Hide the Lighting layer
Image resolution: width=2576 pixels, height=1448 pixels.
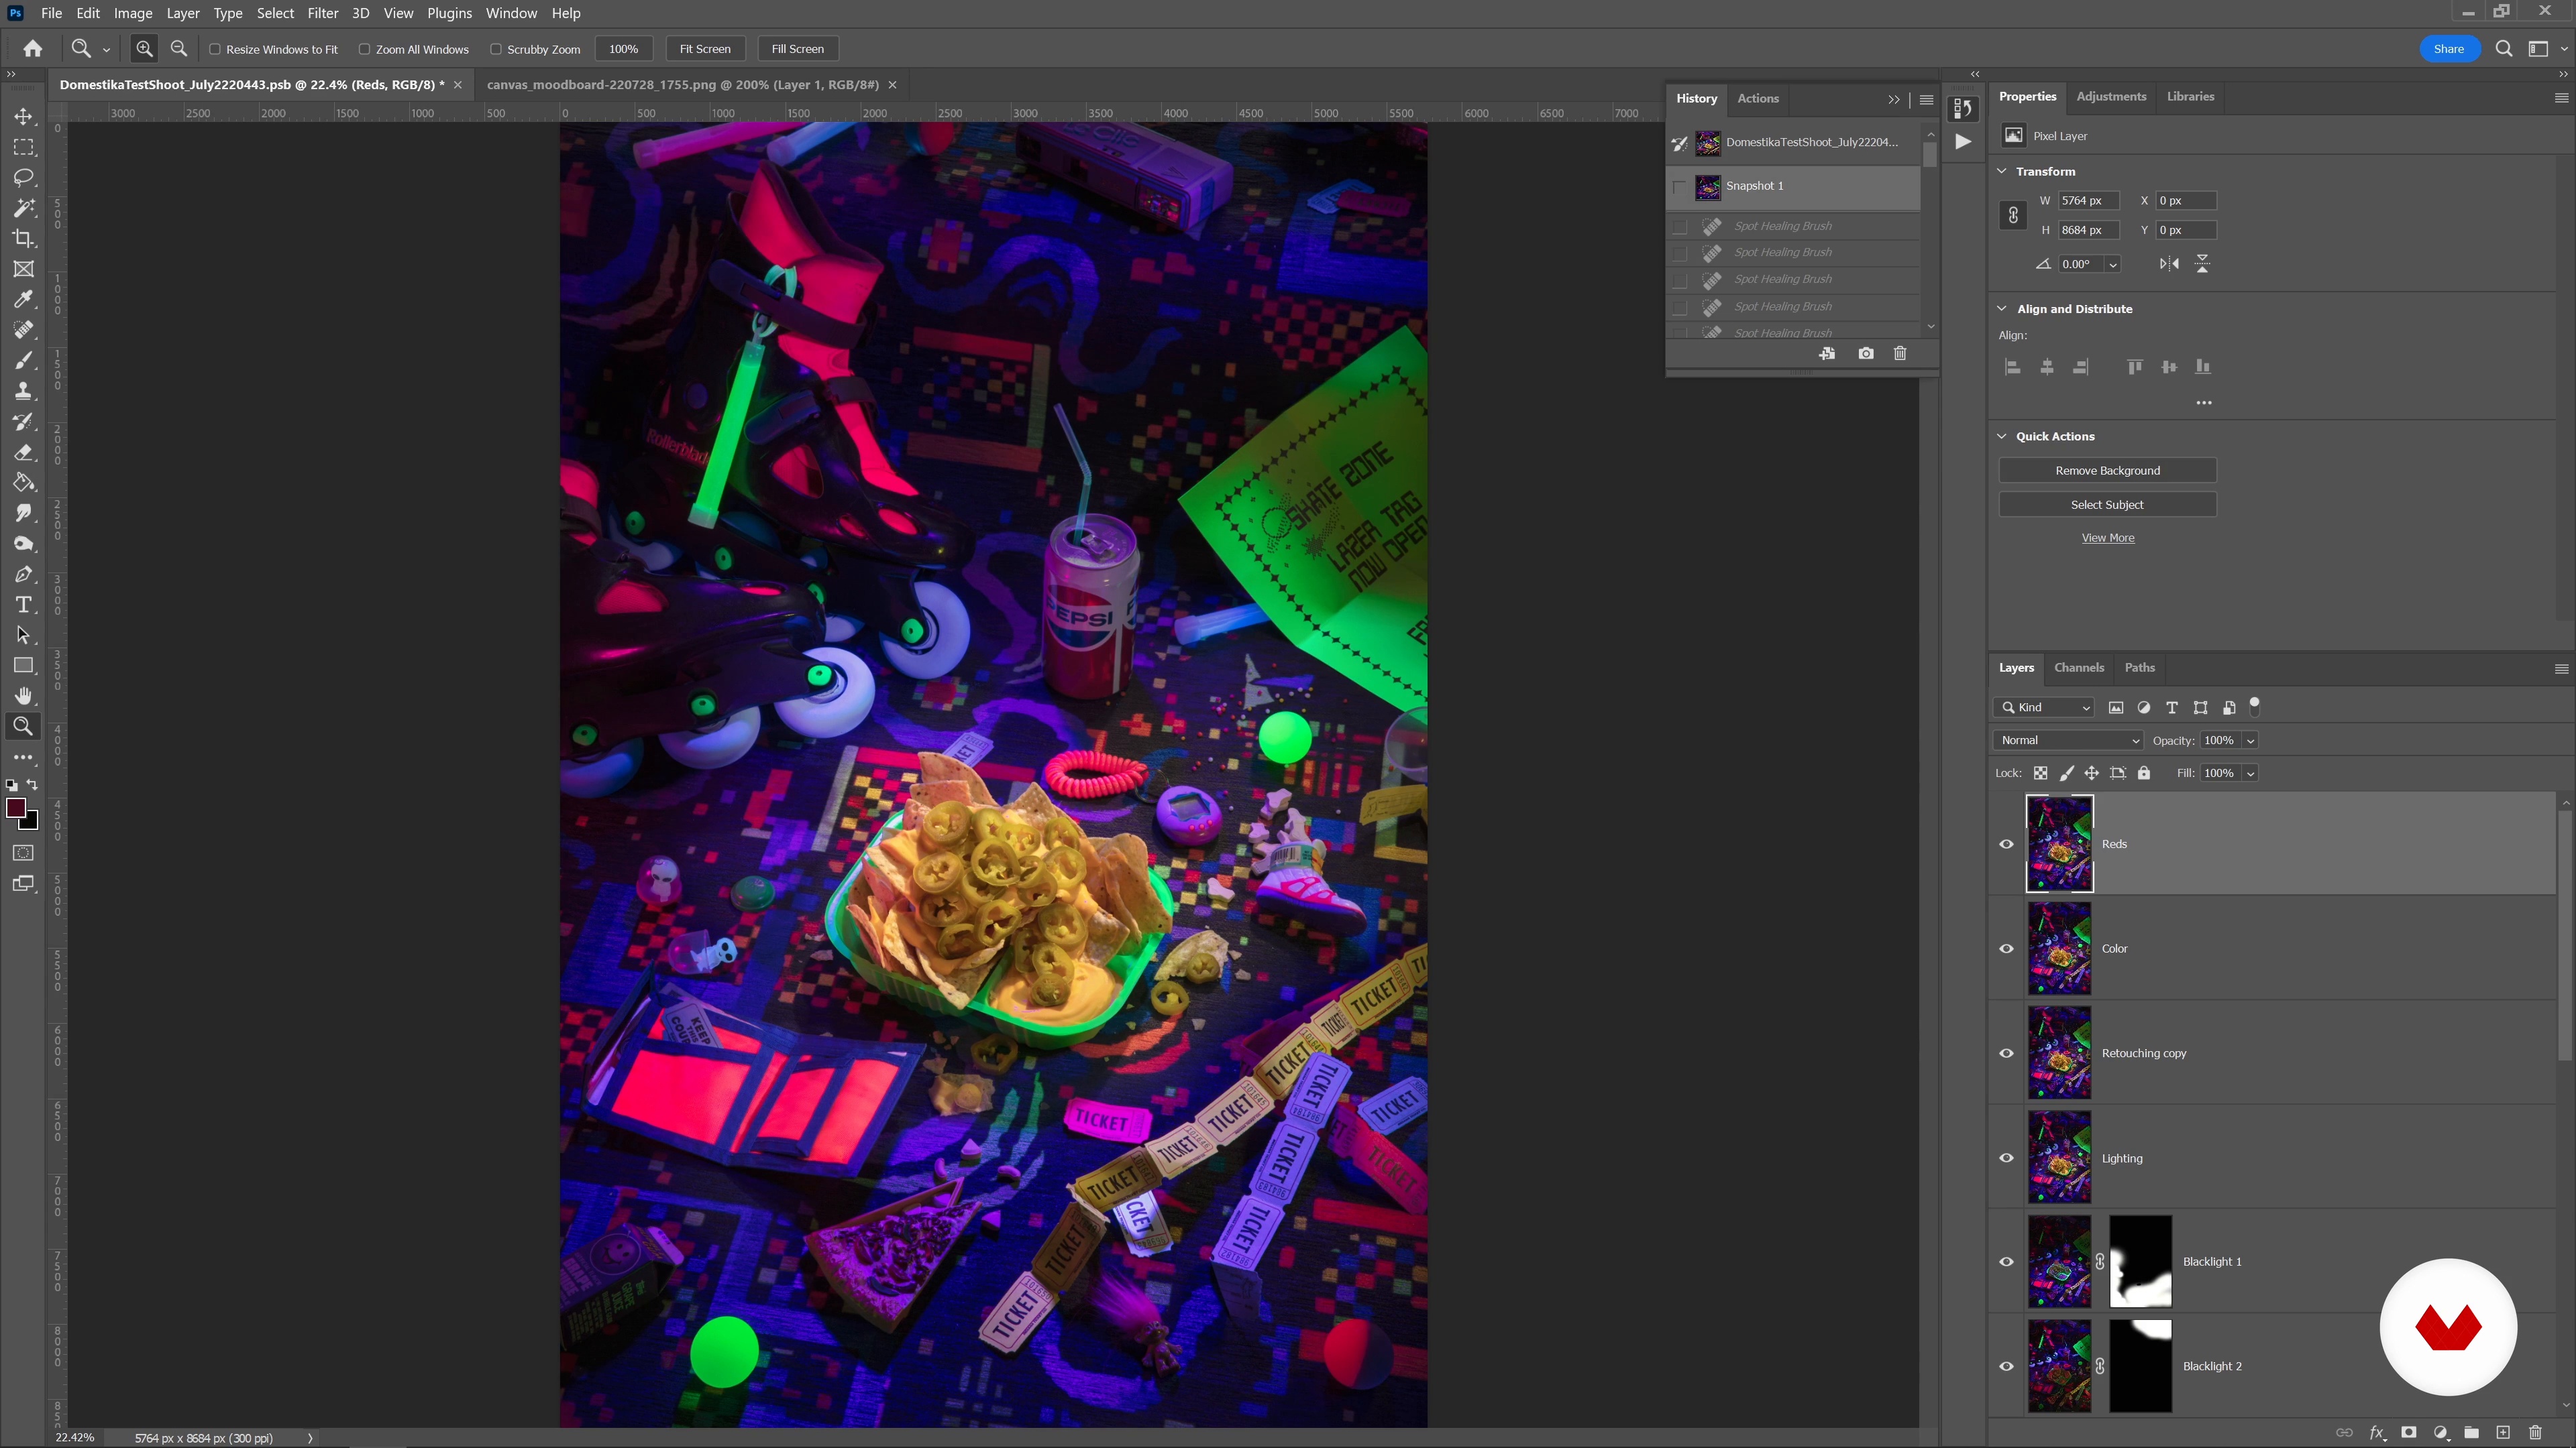pos(2006,1158)
